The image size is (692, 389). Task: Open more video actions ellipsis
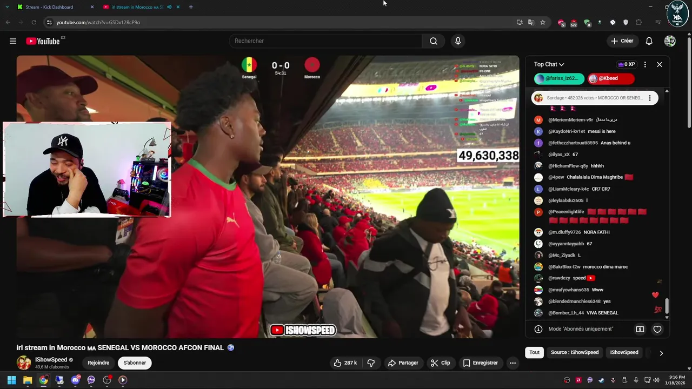coord(513,363)
